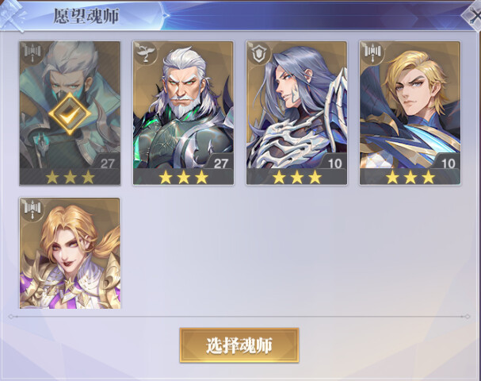Click three stars under purple-haired hero
This screenshot has height=381, width=481.
click(297, 177)
